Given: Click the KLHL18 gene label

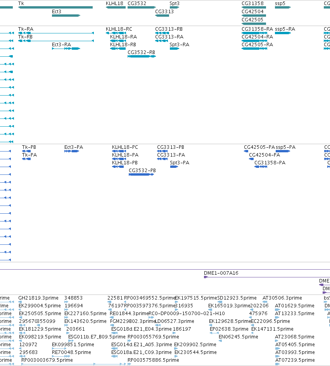Looking at the screenshot, I should click(114, 3).
